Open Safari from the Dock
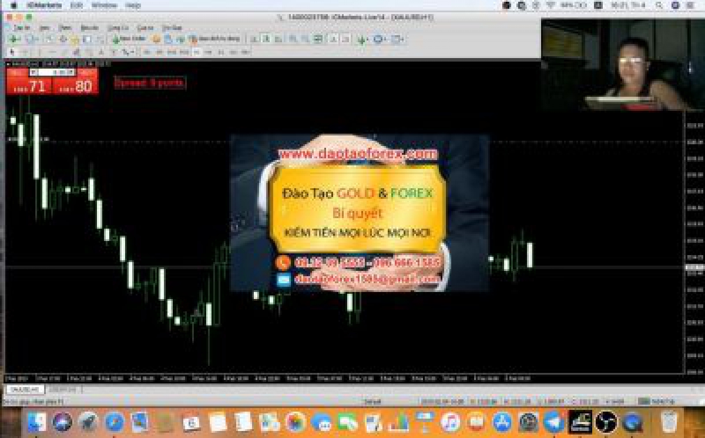This screenshot has width=705, height=438. [x=115, y=422]
